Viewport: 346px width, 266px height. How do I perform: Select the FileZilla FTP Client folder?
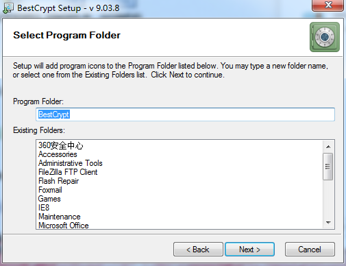point(68,172)
